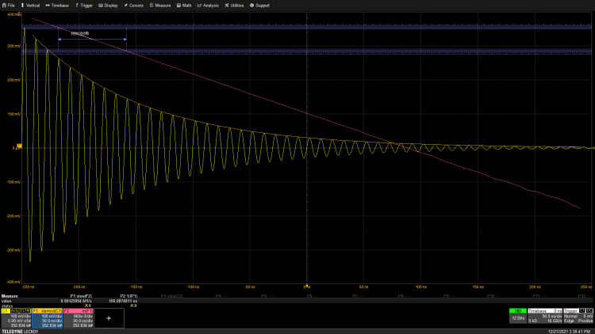This screenshot has height=334, width=595.
Task: Select the F1 demod(C1) math descriptor
Action: 47,317
